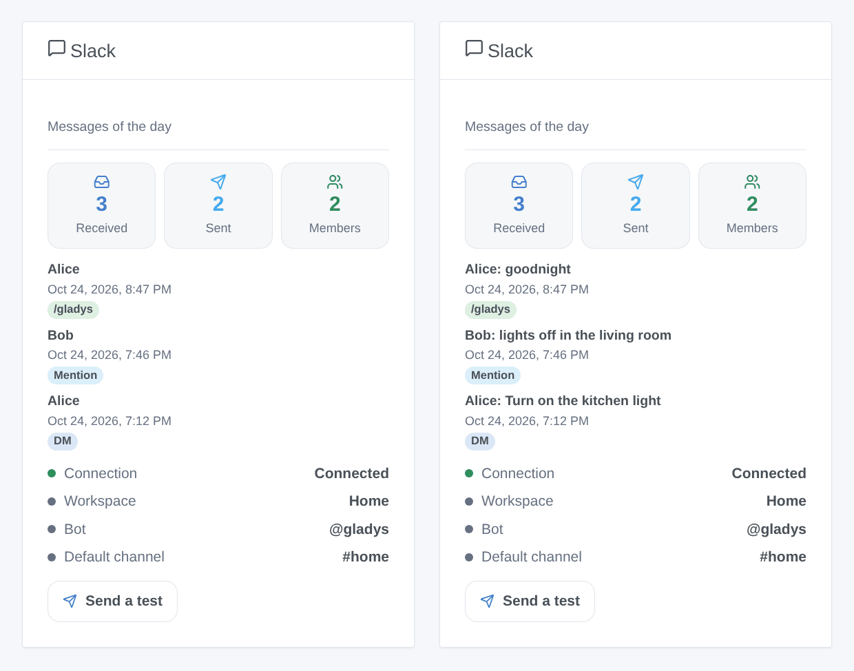Click the '#home' channel value in left card
This screenshot has height=671, width=854.
(x=366, y=557)
